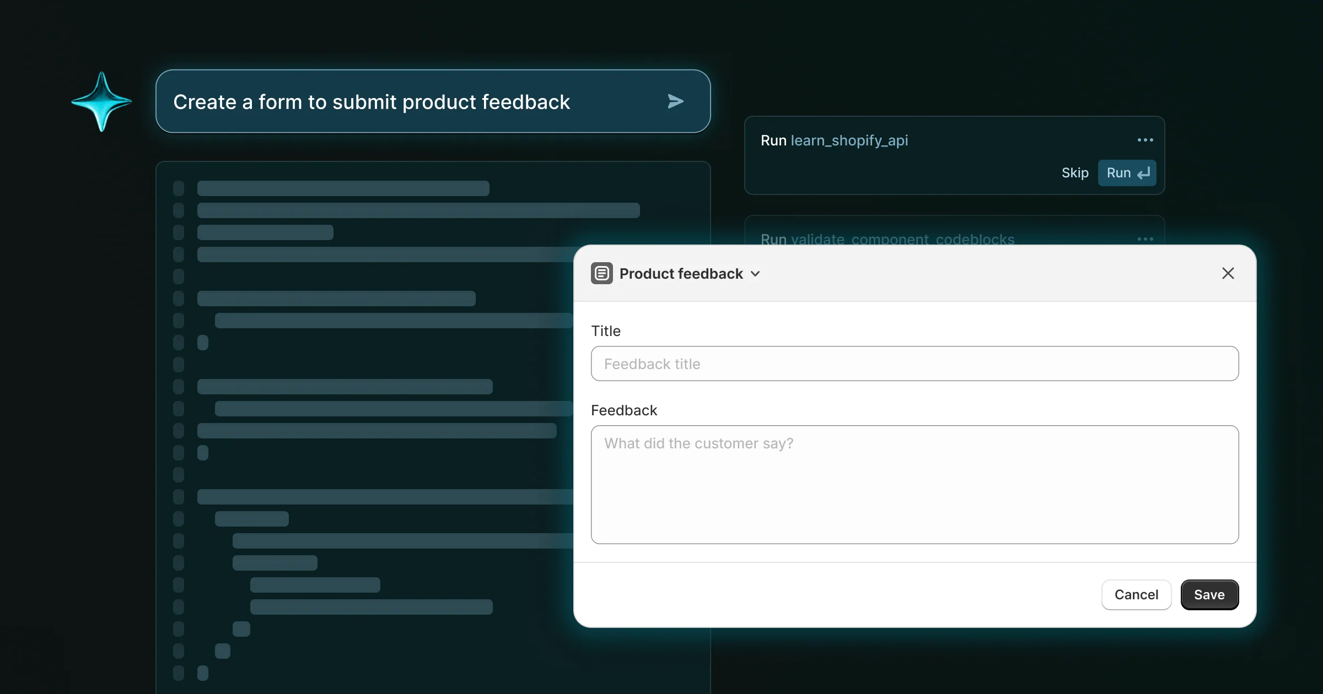Click the close X on the feedback dialog
Viewport: 1323px width, 694px height.
(1228, 273)
